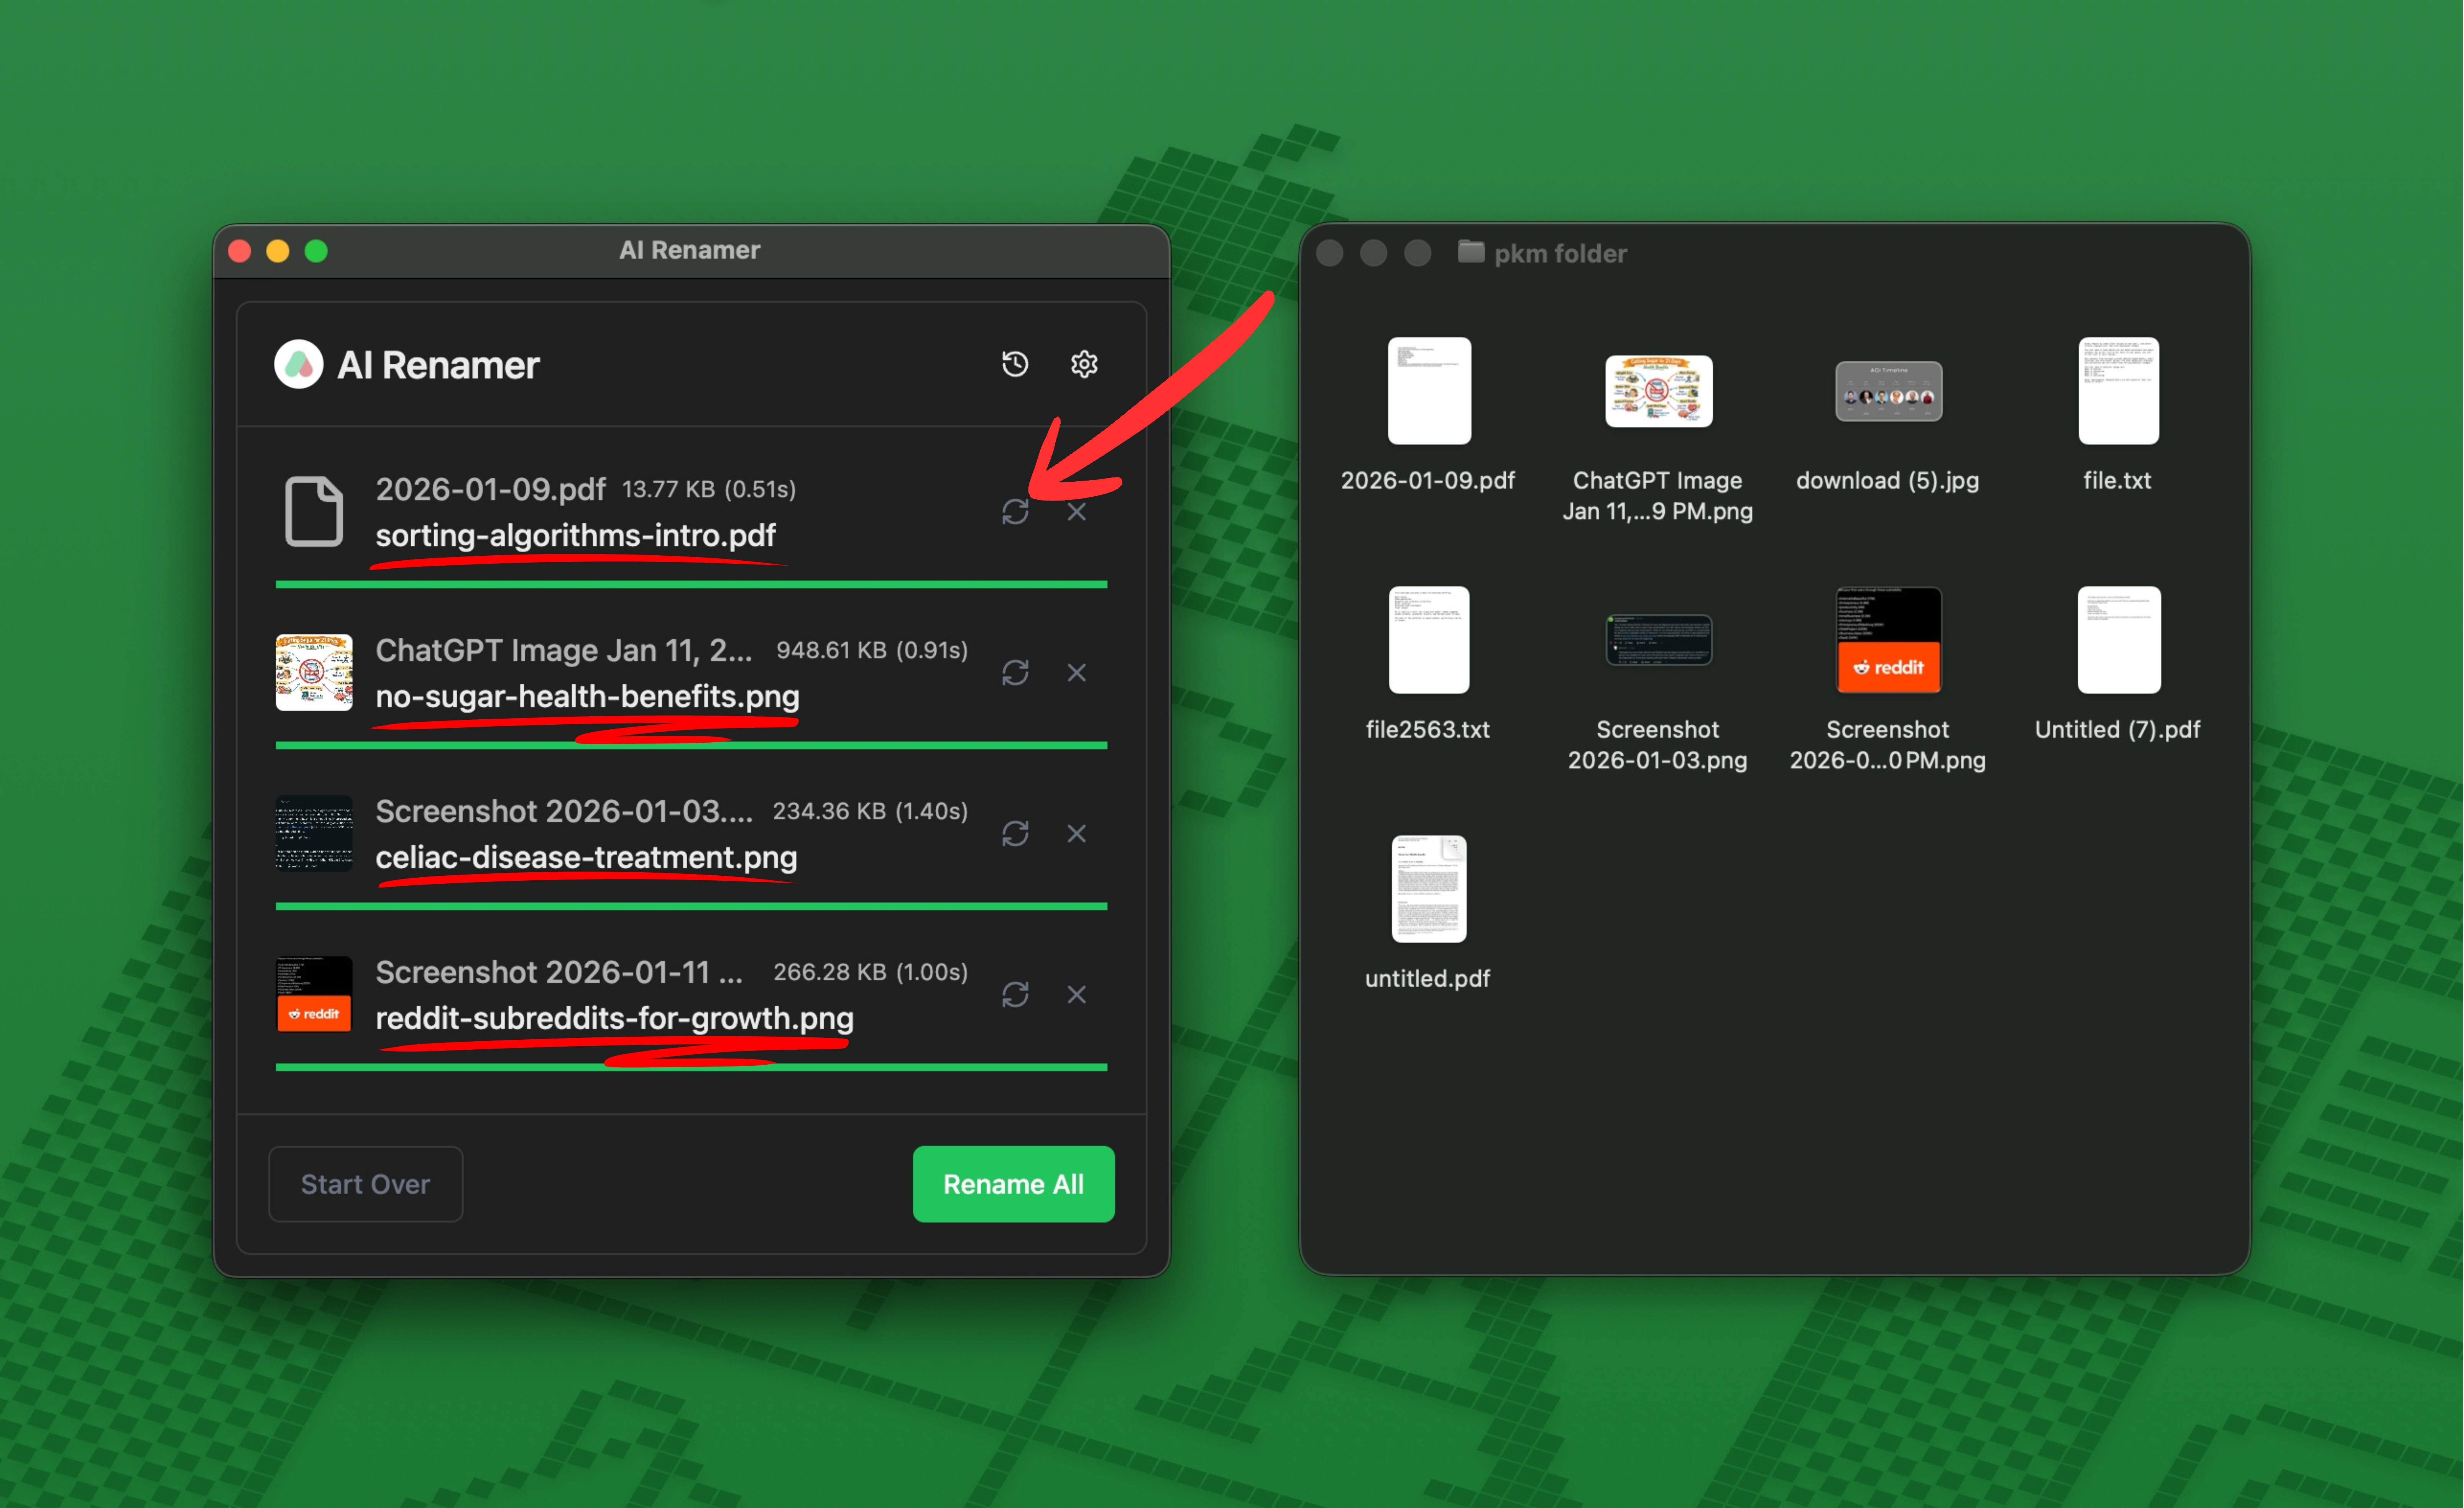Screen dimensions: 2464x1508
Task: Click the pkm folder title icon
Action: click(x=1470, y=252)
